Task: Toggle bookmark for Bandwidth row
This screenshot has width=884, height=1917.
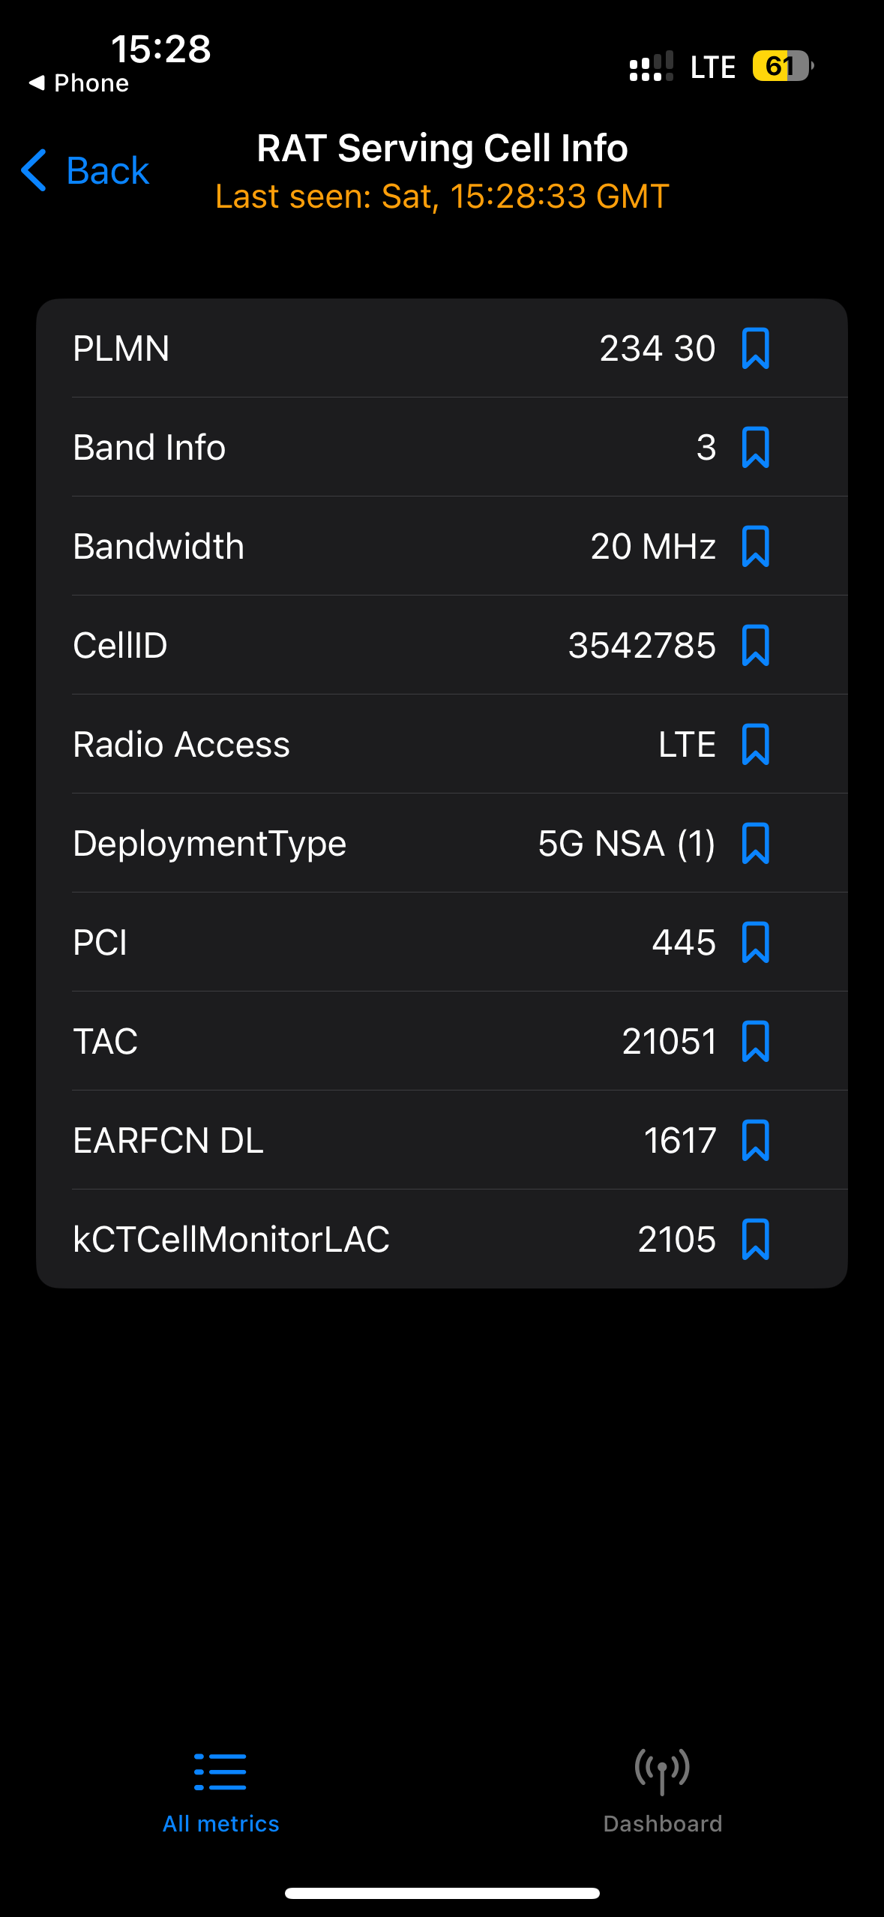Action: pyautogui.click(x=755, y=547)
